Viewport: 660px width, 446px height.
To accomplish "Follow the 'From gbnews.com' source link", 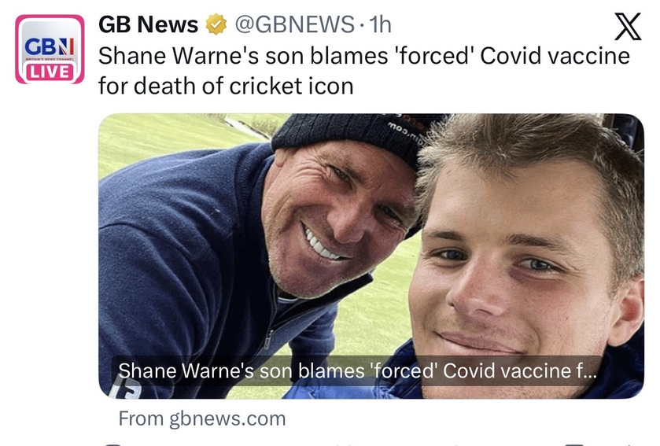I will click(x=201, y=418).
